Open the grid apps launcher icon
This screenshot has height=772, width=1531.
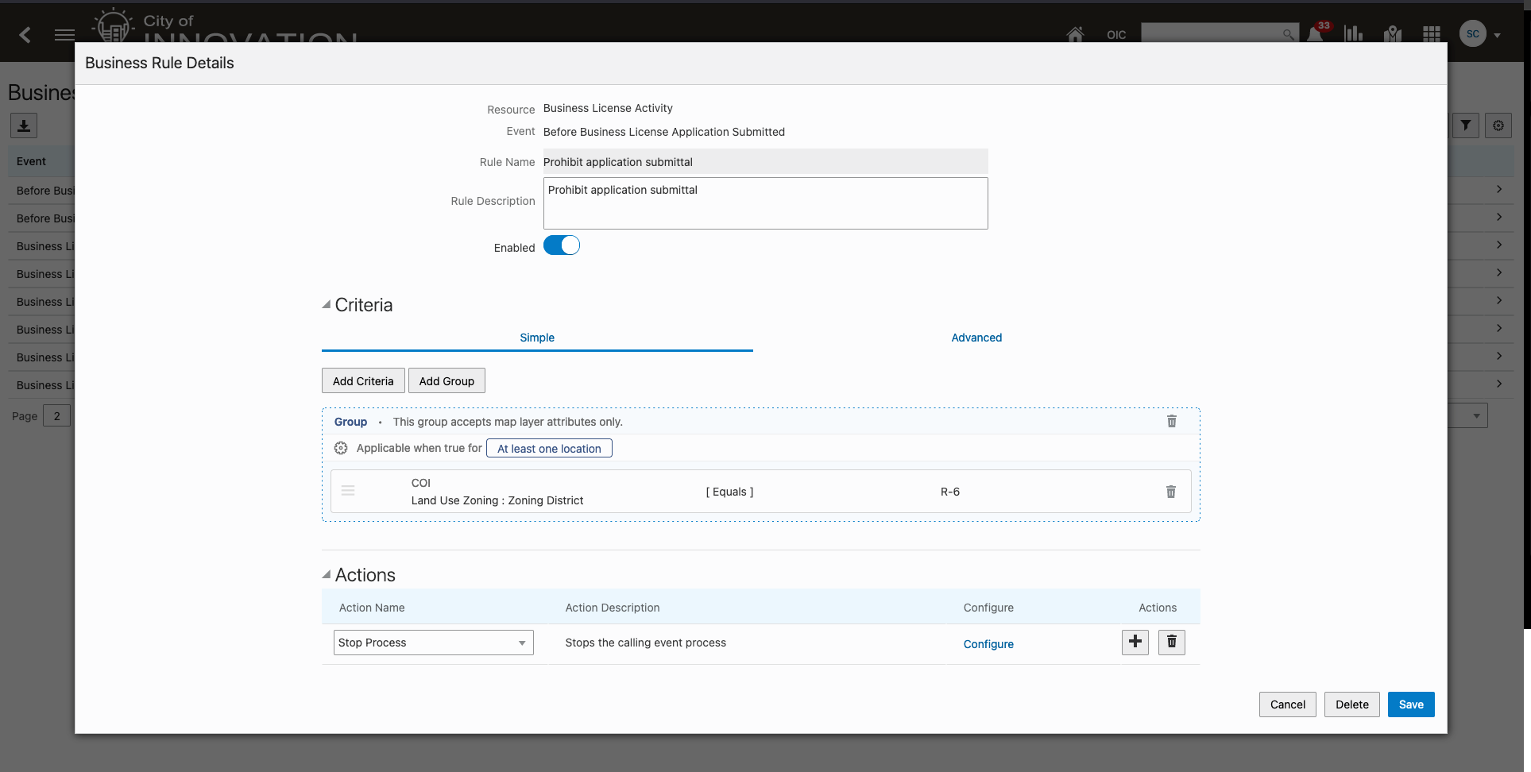[x=1432, y=33]
